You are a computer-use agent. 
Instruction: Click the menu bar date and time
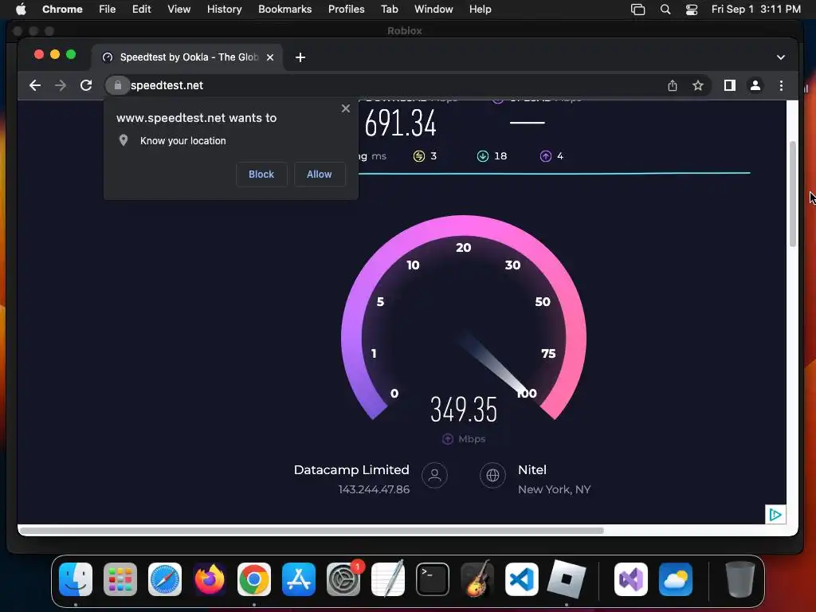coord(755,9)
